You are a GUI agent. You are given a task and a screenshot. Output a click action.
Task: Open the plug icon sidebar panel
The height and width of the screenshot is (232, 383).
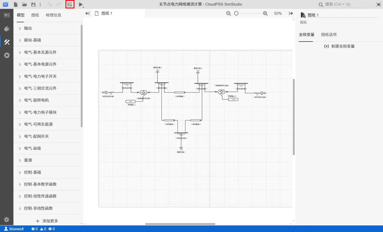point(7,29)
